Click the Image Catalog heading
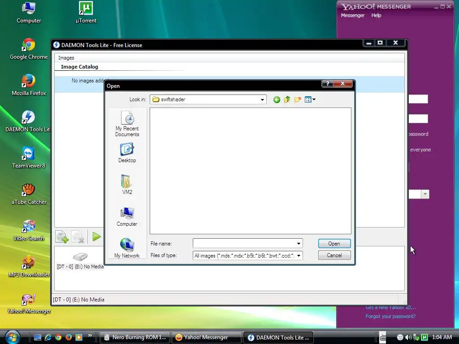 (79, 67)
